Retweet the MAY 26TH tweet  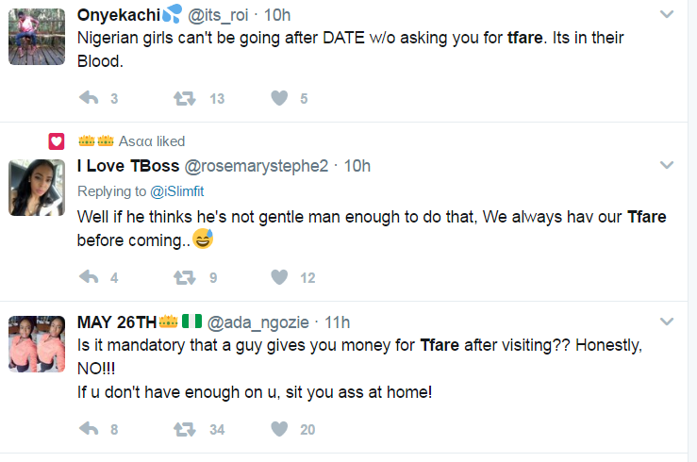[x=185, y=429]
